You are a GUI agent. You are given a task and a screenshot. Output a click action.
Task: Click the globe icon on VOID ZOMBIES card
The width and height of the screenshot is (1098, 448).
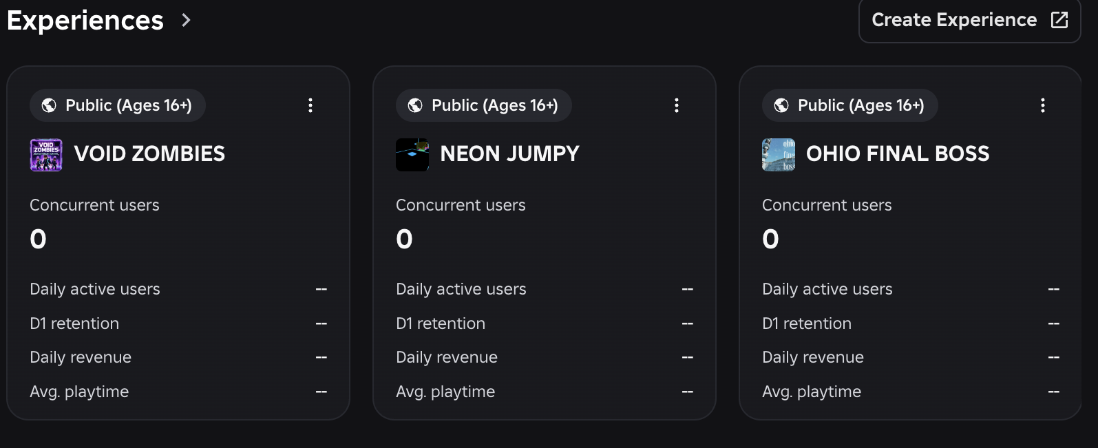49,105
